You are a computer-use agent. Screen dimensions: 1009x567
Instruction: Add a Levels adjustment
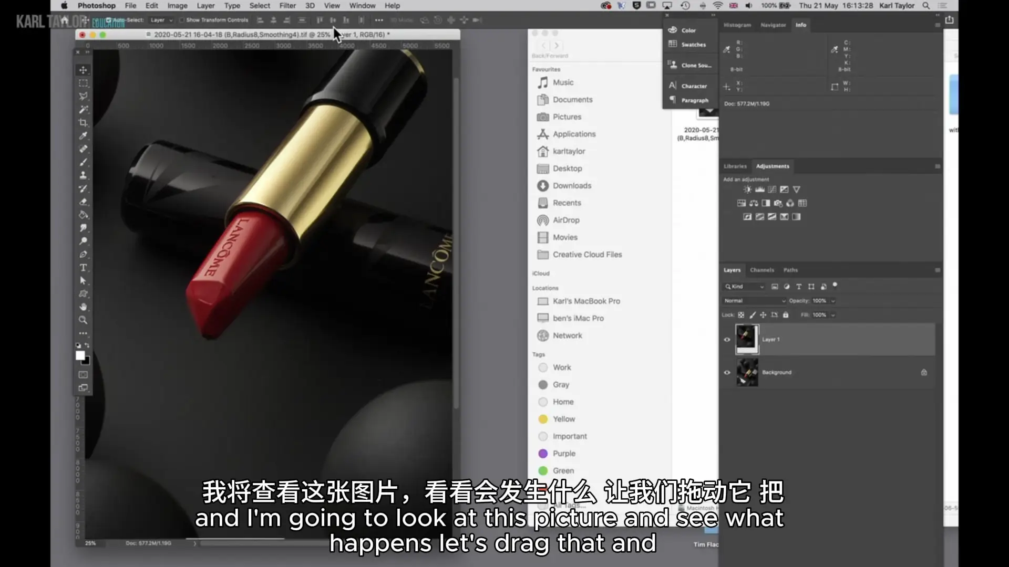coord(760,190)
